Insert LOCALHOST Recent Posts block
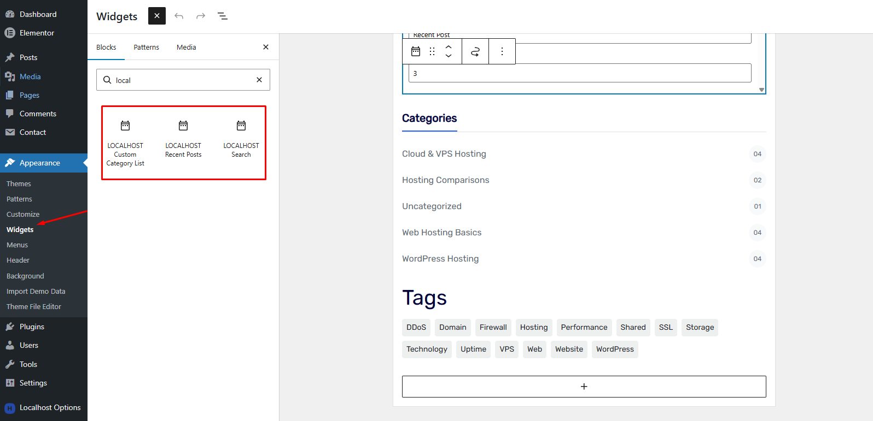Screen dimensions: 873x421 [183, 139]
